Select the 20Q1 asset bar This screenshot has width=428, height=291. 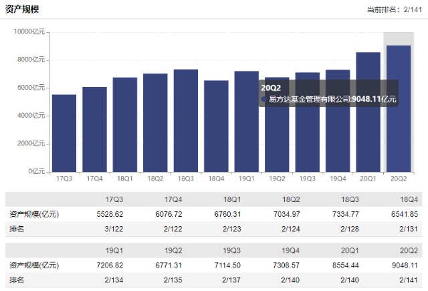pos(368,111)
